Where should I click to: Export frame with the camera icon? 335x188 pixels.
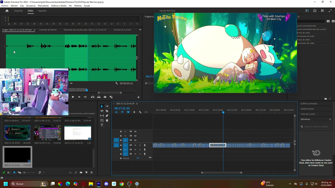[x=105, y=97]
